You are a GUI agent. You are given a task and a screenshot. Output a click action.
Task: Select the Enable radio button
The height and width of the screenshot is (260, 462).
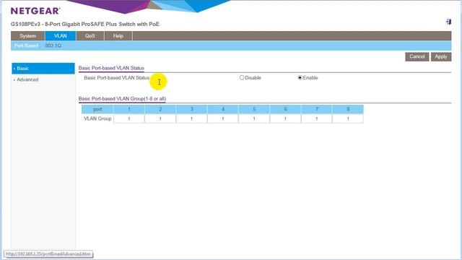[x=300, y=77]
